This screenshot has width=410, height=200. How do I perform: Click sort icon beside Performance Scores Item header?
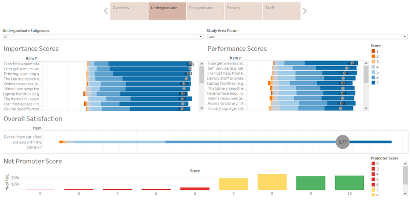click(x=240, y=58)
